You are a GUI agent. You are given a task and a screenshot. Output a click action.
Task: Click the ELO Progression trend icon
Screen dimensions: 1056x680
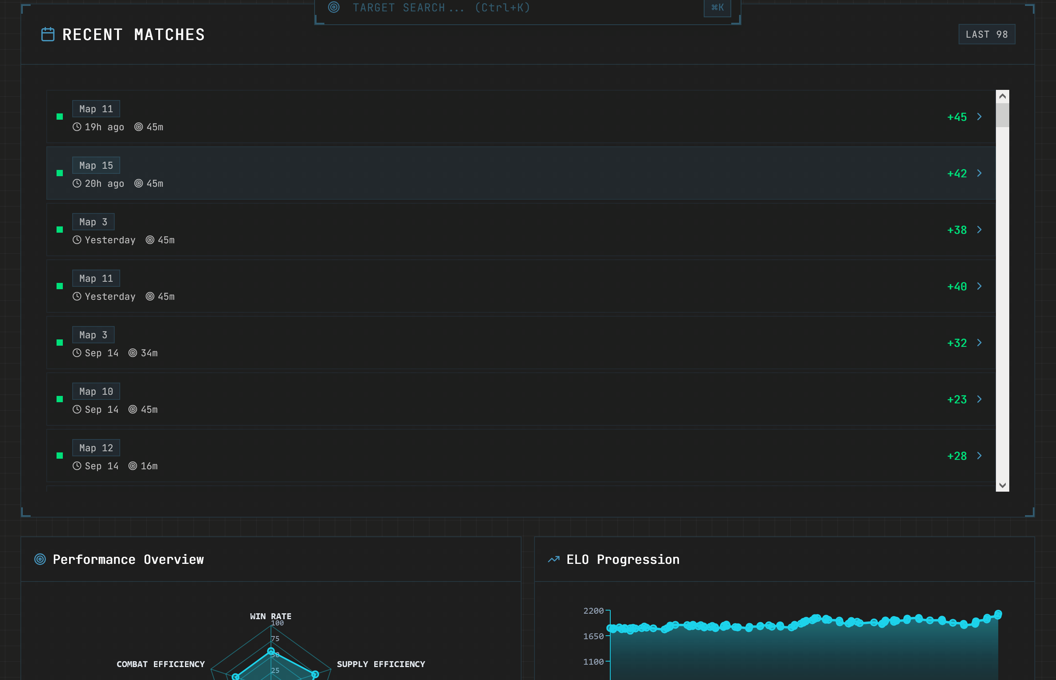point(553,560)
